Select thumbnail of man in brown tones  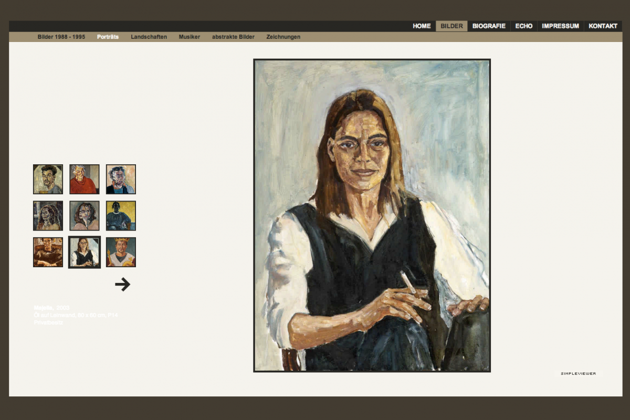point(48,252)
